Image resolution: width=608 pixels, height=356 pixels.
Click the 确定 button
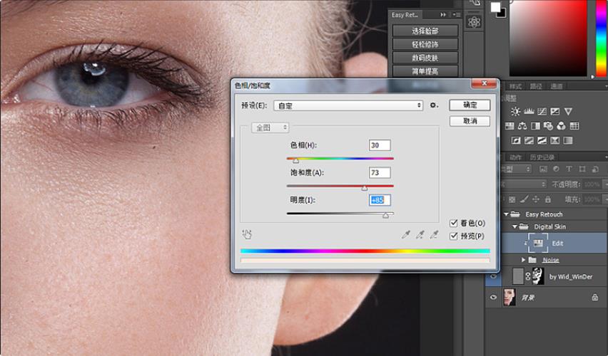point(470,105)
